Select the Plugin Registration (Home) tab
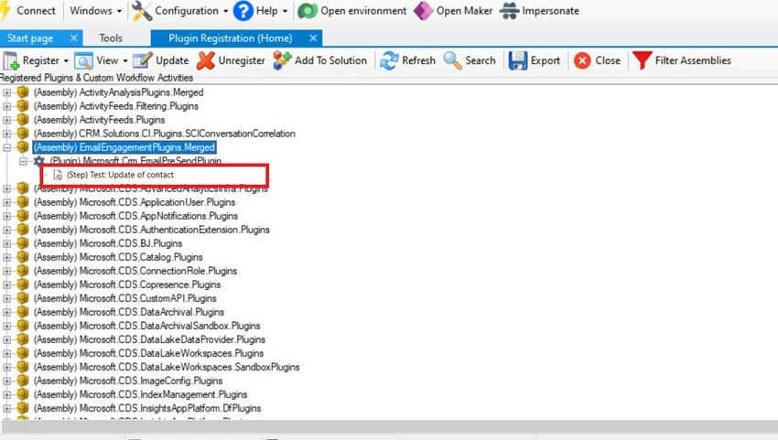 (x=231, y=38)
